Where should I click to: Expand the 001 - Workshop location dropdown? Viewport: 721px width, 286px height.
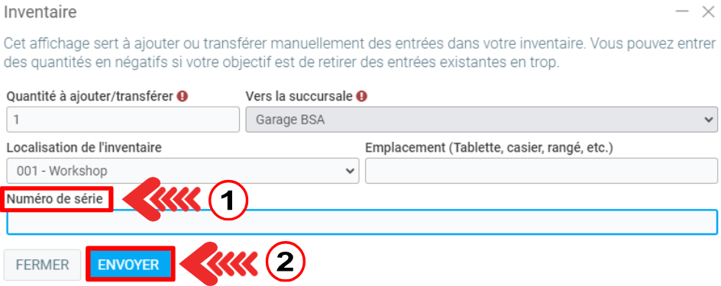(183, 171)
